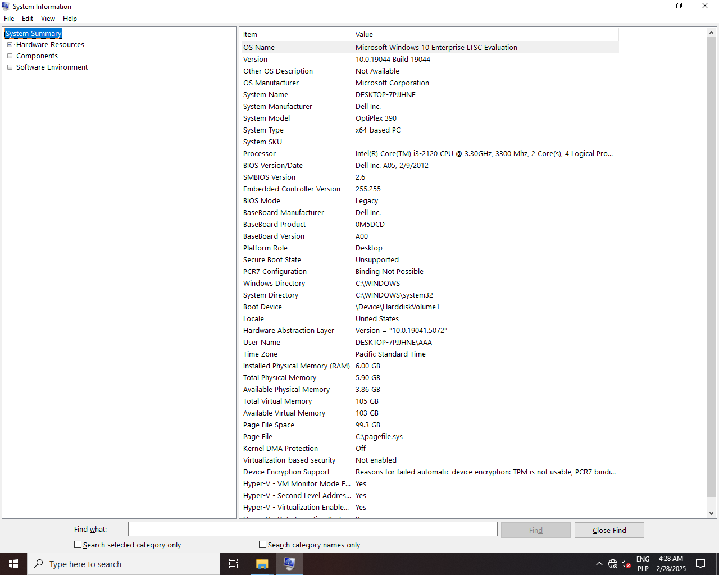Click the Find button
The width and height of the screenshot is (719, 575).
[x=536, y=530]
